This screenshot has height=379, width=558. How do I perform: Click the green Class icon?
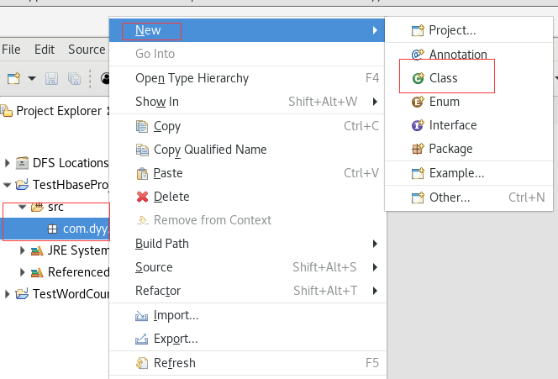pos(418,78)
